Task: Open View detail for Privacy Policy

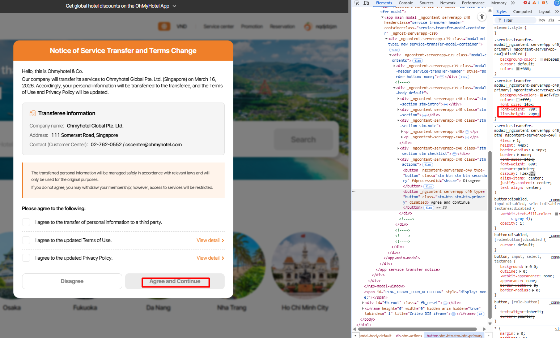Action: click(x=210, y=258)
